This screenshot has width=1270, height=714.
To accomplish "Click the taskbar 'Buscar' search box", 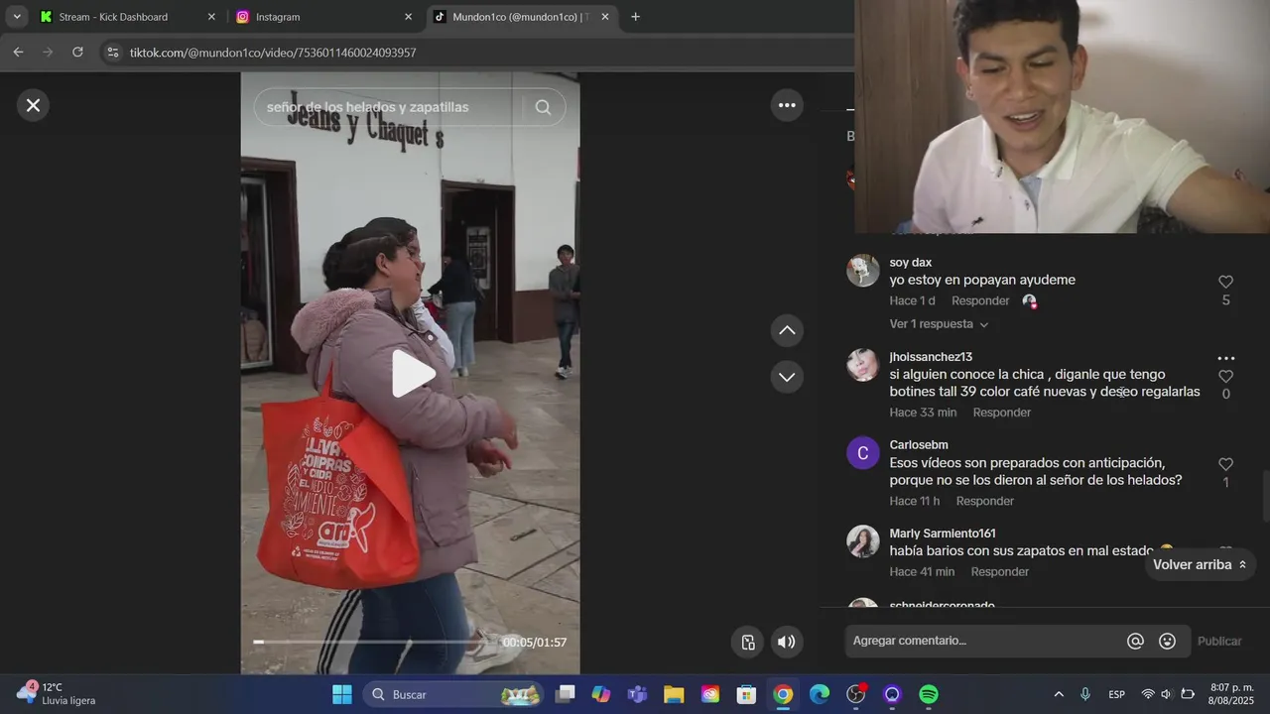I will (x=453, y=694).
